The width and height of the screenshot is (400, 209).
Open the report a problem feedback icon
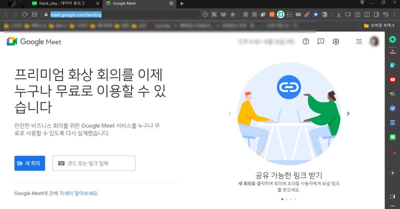320,41
